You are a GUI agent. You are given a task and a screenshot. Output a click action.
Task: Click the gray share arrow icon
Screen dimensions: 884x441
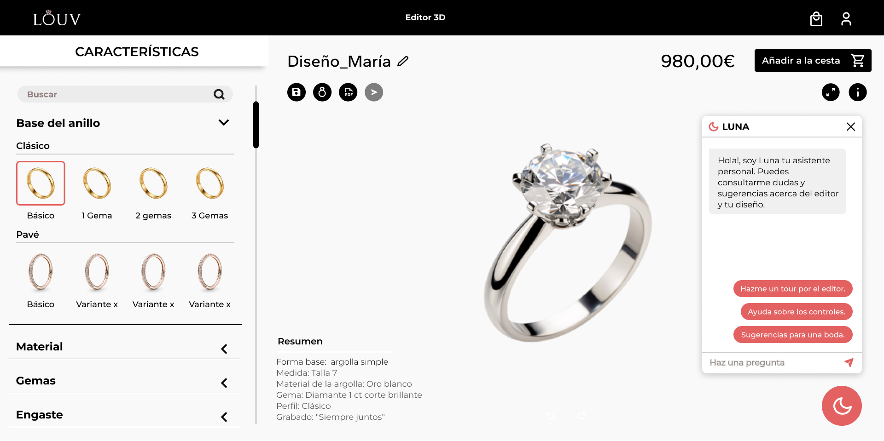click(x=374, y=92)
